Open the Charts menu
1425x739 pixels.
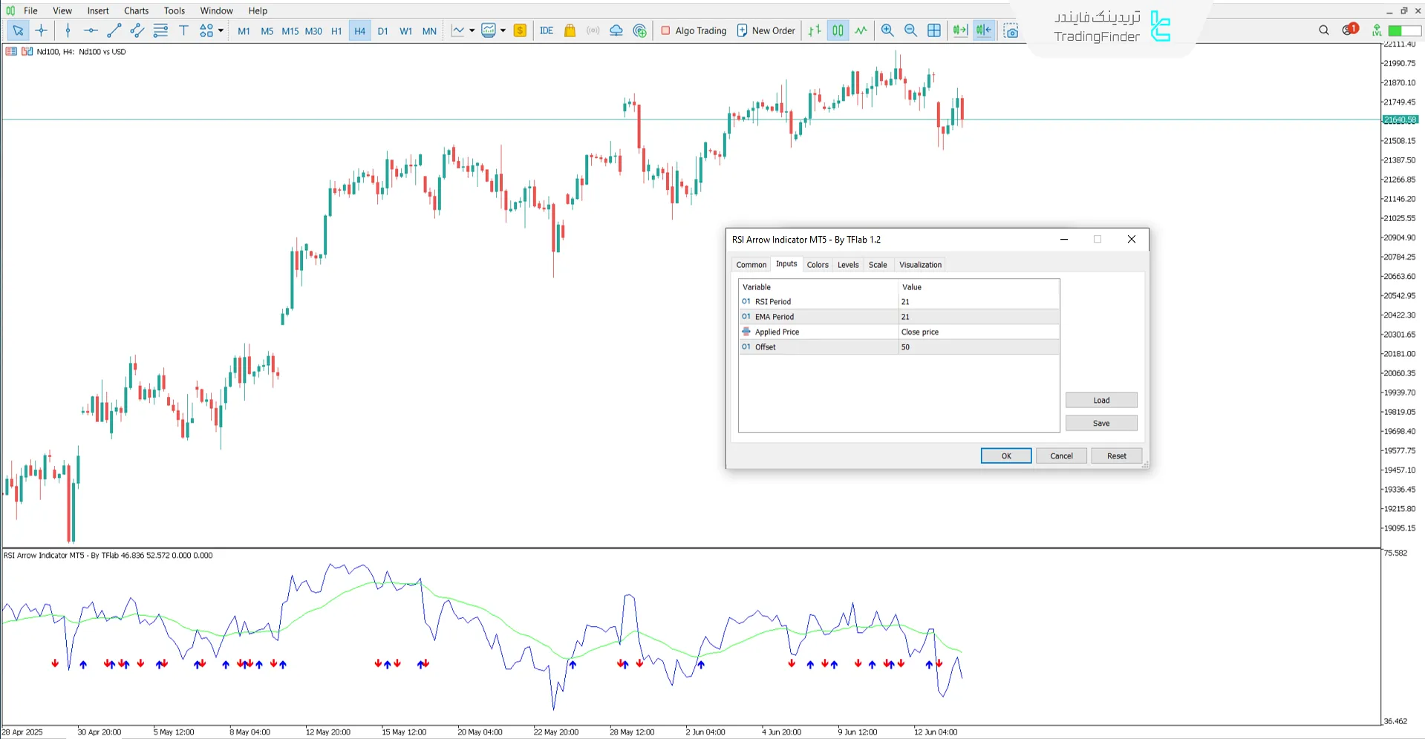[135, 10]
